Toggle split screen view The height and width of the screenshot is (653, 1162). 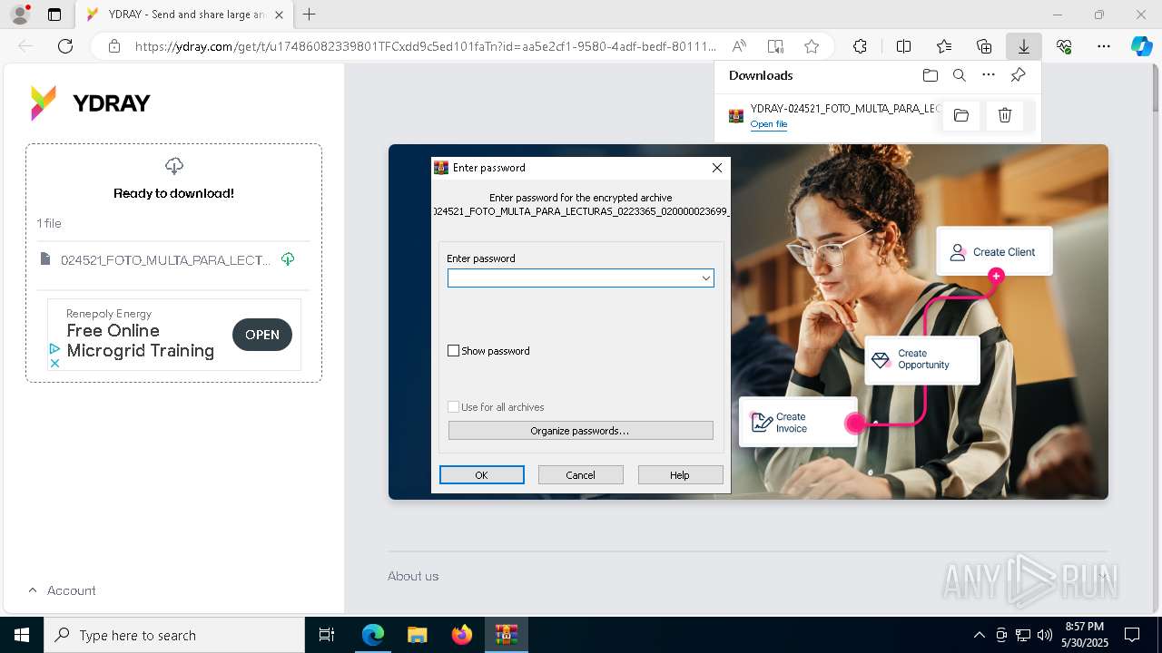pyautogui.click(x=903, y=46)
